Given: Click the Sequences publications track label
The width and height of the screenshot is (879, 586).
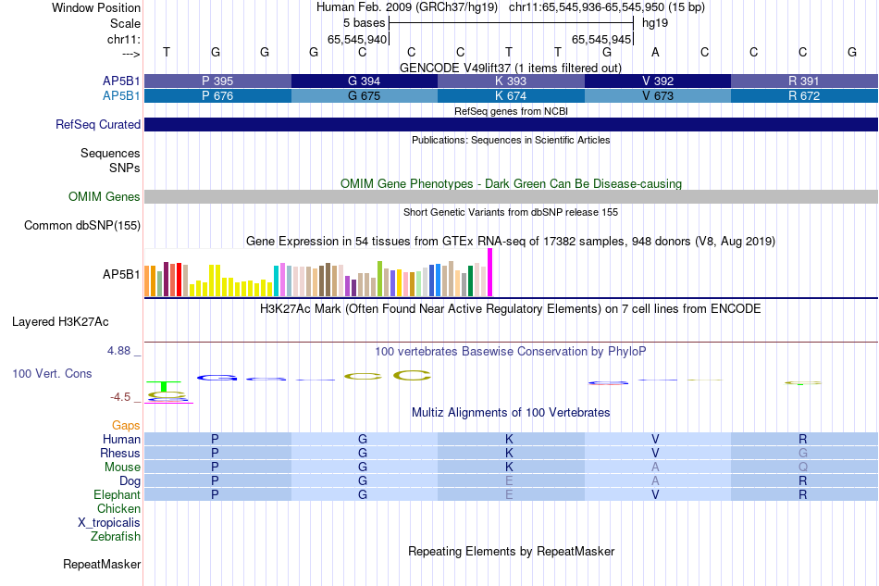Looking at the screenshot, I should (x=110, y=153).
